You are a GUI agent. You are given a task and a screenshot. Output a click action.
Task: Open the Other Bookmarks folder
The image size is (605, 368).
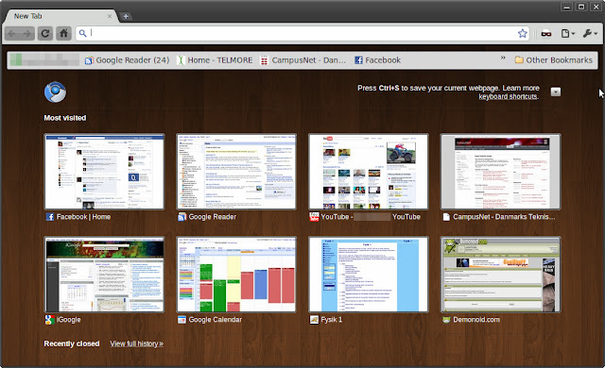pos(554,60)
